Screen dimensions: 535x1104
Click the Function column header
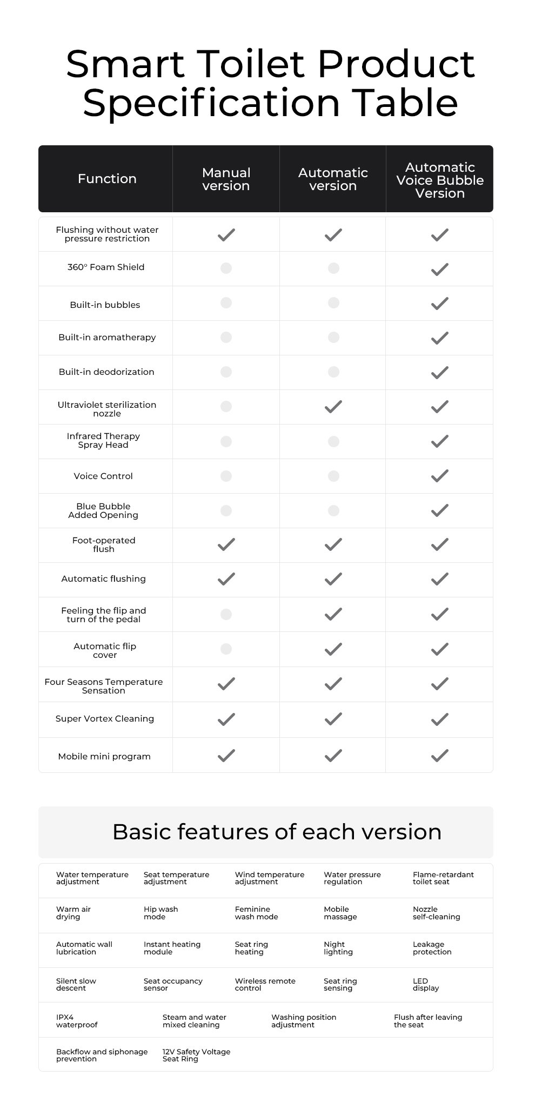(x=107, y=179)
